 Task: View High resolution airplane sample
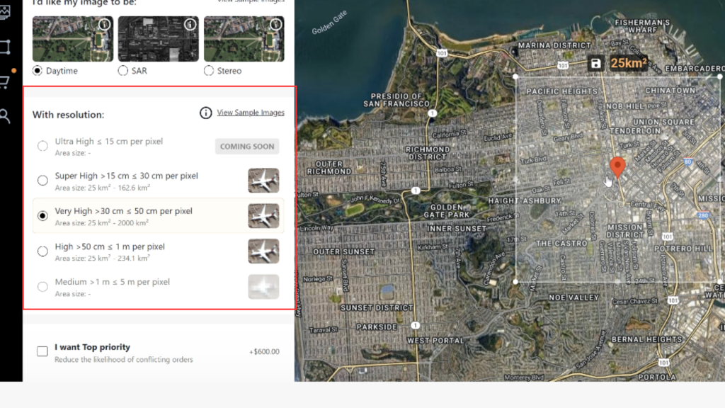pyautogui.click(x=263, y=251)
